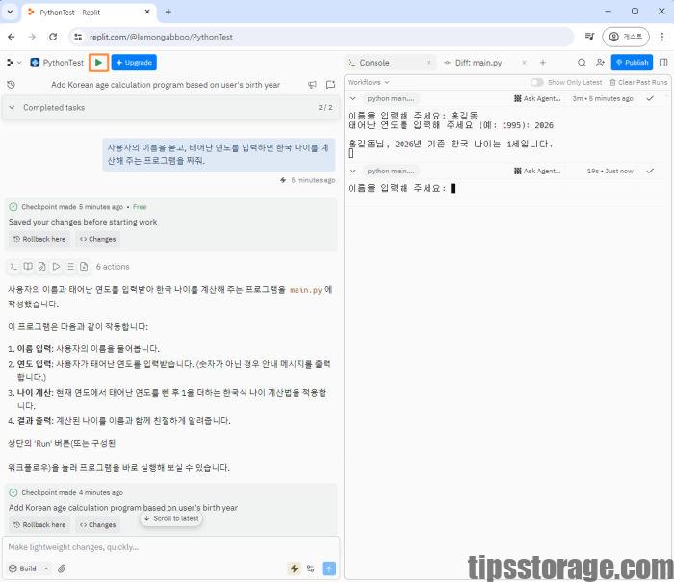Open the Build mode dropdown
The width and height of the screenshot is (674, 582).
tap(29, 569)
